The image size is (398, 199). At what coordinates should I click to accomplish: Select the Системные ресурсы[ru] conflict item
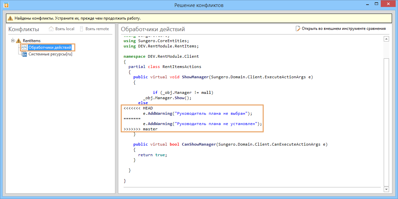[50, 54]
